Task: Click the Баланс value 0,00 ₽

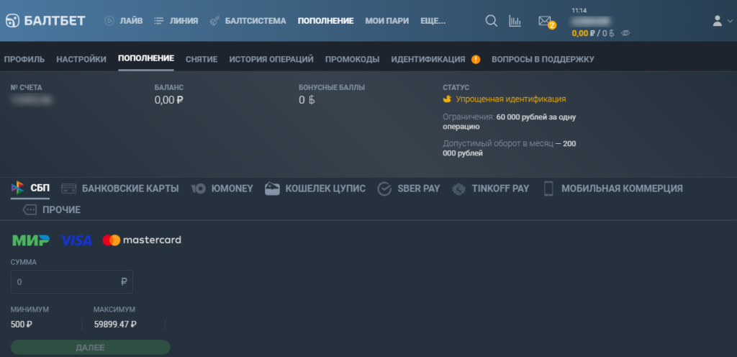Action: click(x=168, y=99)
